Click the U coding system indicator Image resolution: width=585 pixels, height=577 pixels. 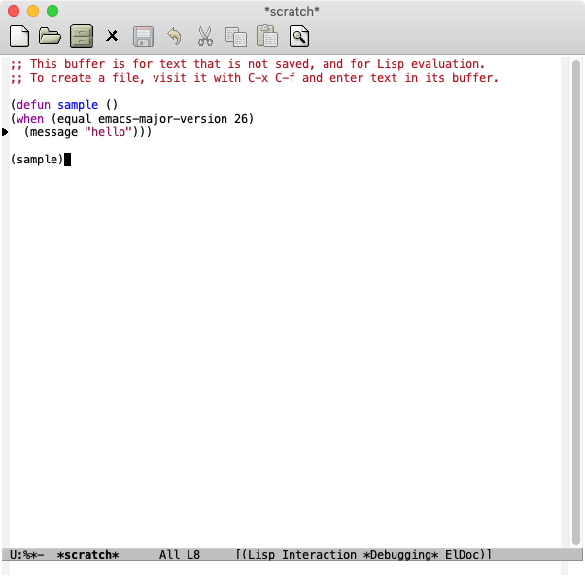pos(13,555)
